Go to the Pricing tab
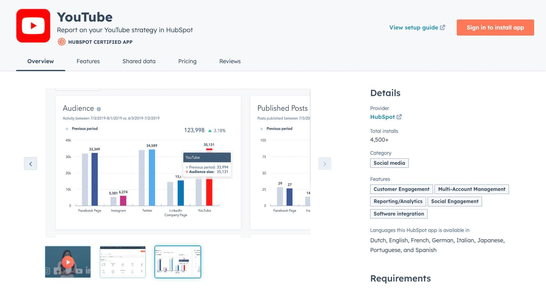The height and width of the screenshot is (290, 546). tap(187, 61)
